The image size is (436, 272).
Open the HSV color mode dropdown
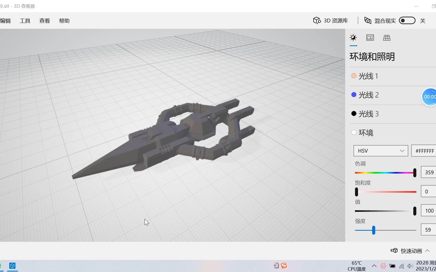[381, 151]
